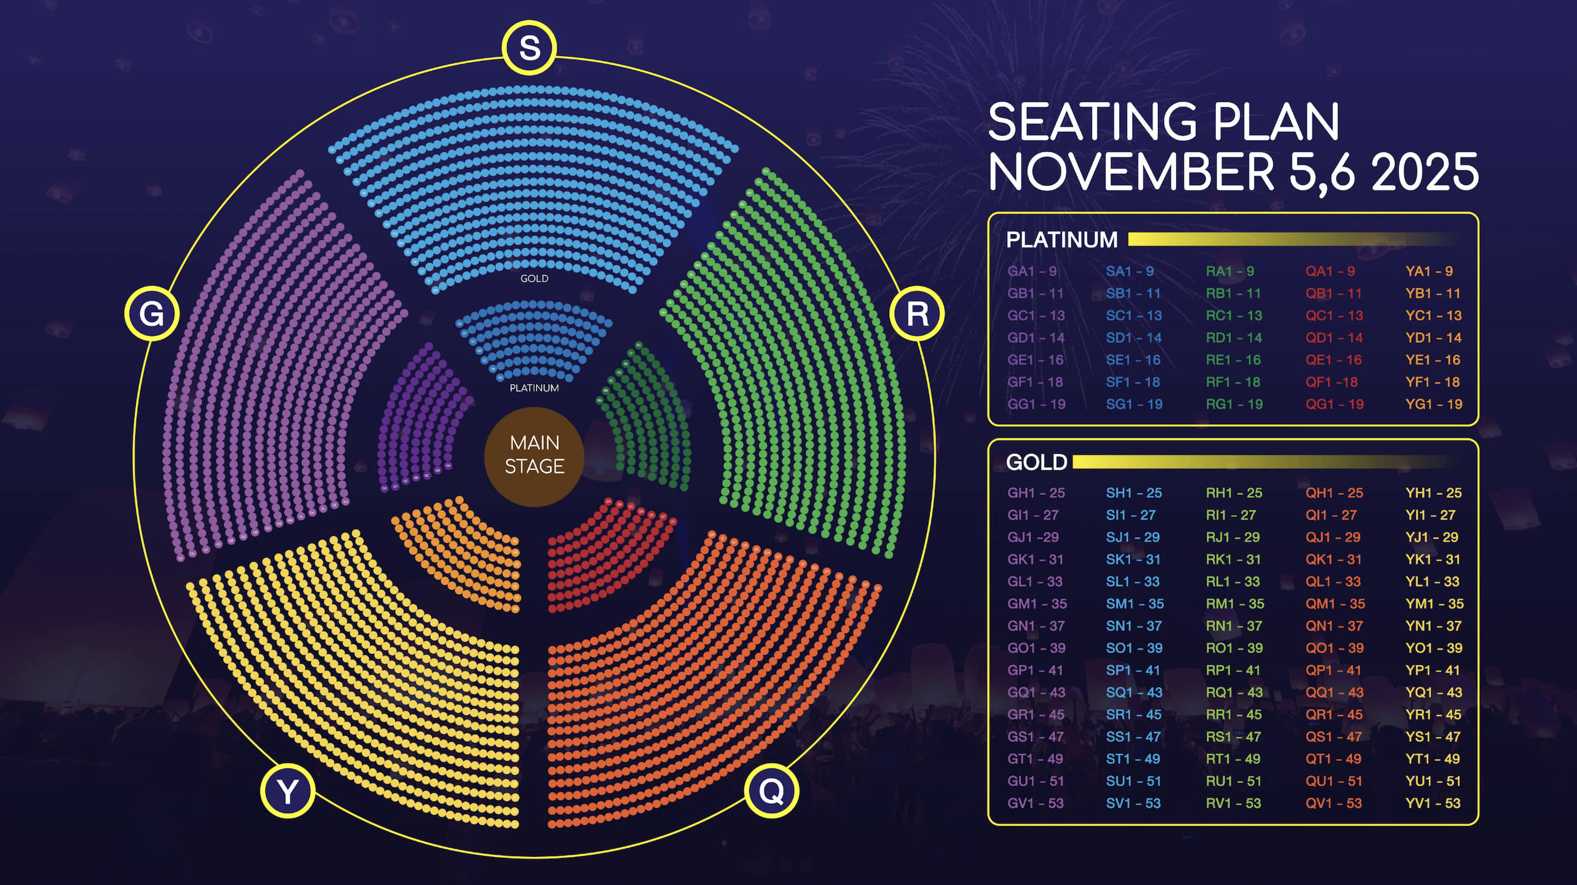Click the R section marker circle
Image resolution: width=1577 pixels, height=885 pixels.
917,313
